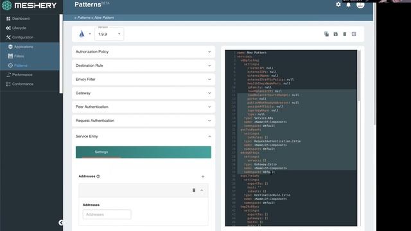Open Performance in the sidebar
Image resolution: width=411 pixels, height=231 pixels.
point(22,74)
